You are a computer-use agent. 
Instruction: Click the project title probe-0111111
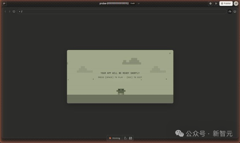tap(114, 4)
